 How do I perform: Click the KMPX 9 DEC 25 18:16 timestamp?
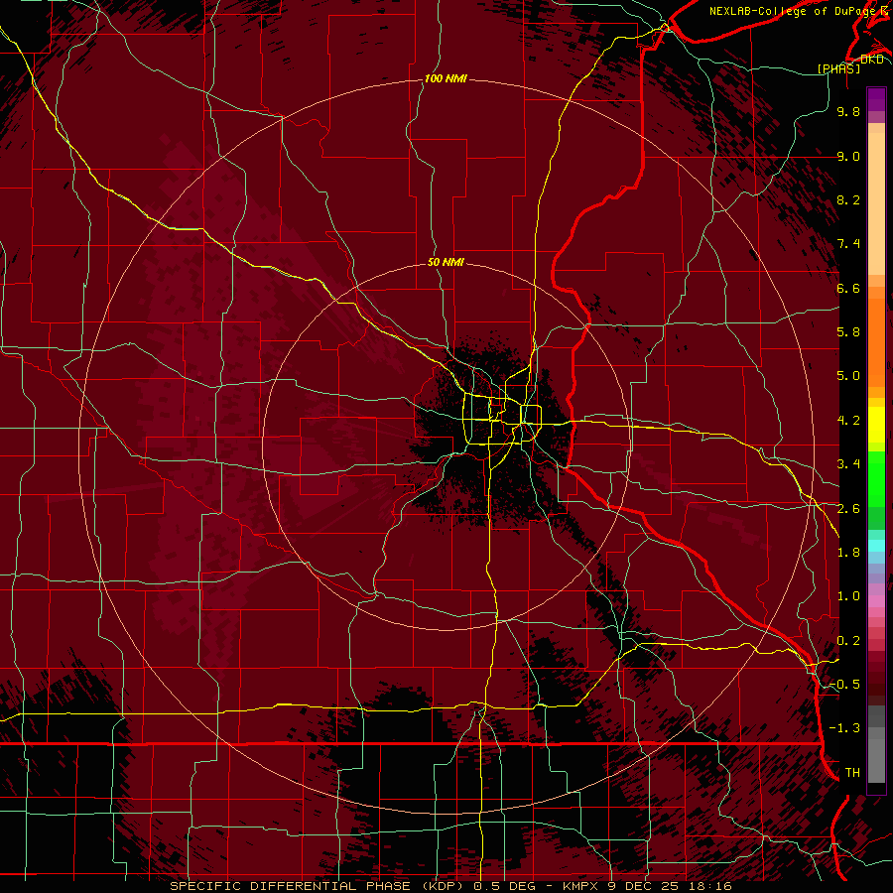coord(648,886)
